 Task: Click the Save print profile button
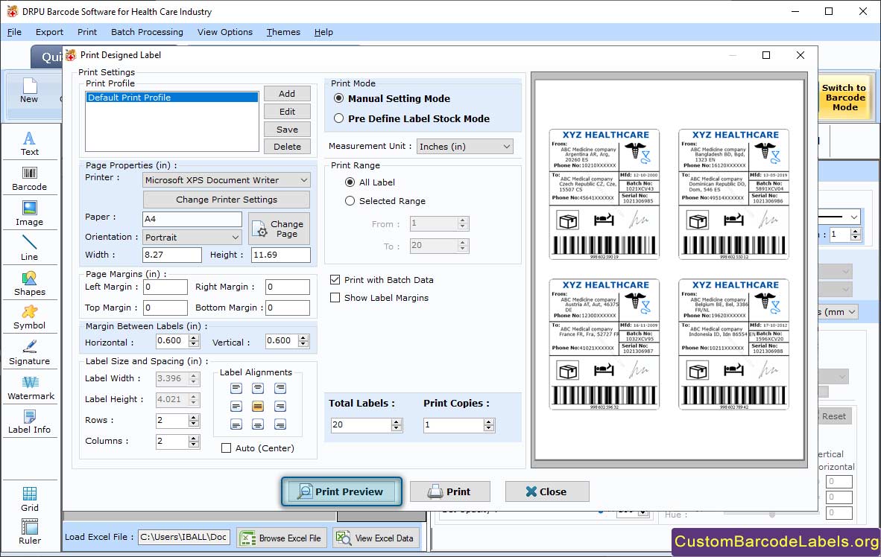[x=287, y=129]
